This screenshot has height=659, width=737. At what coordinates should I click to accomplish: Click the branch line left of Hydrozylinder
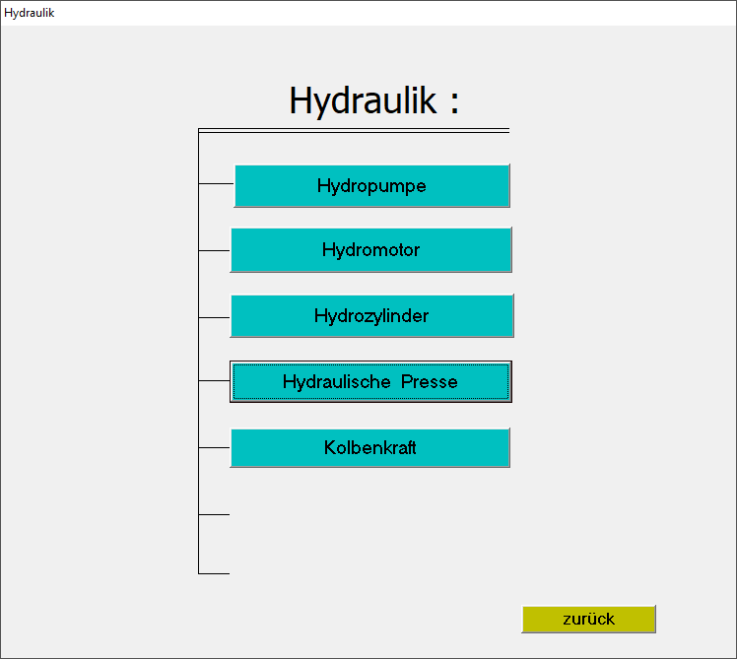214,317
